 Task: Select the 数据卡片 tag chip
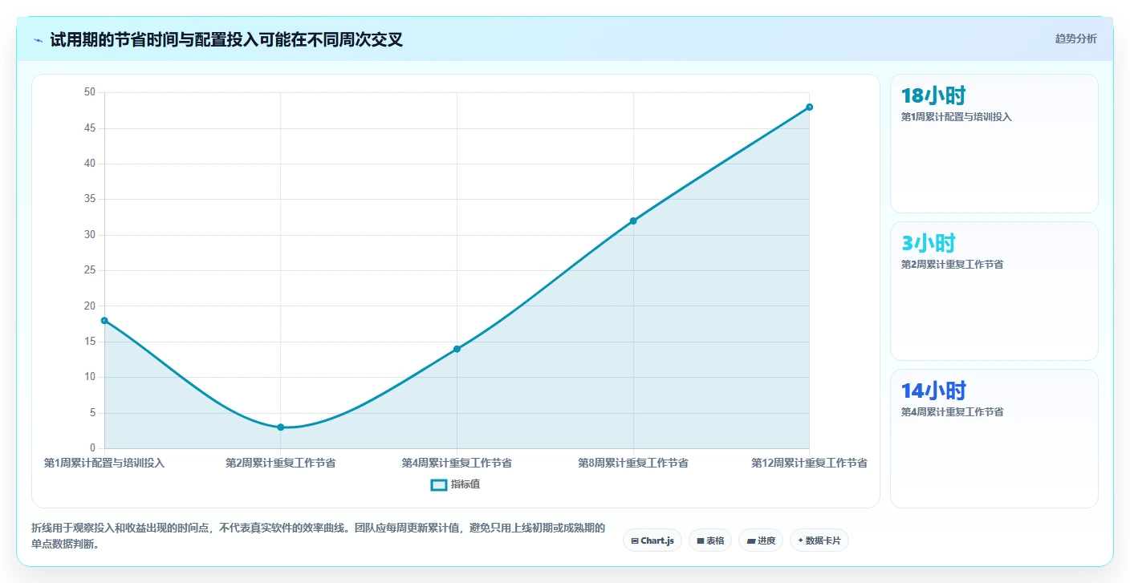(x=819, y=540)
